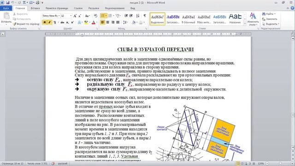Apply a numbered list
This screenshot has width=295, height=166.
point(110,16)
